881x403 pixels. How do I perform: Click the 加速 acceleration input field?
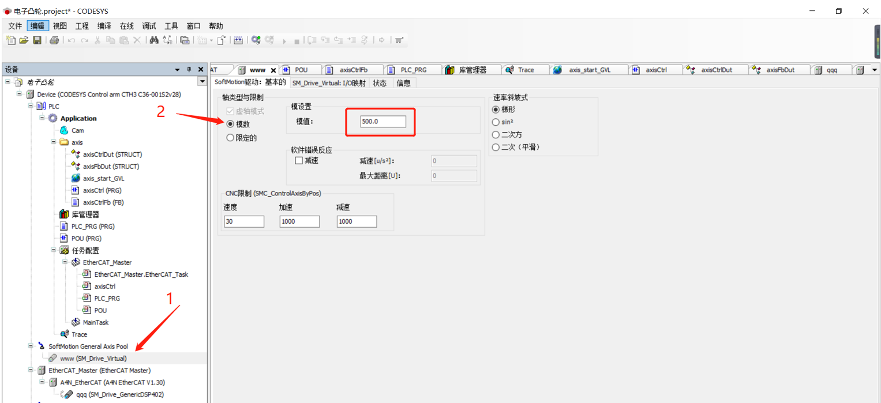[x=299, y=221]
